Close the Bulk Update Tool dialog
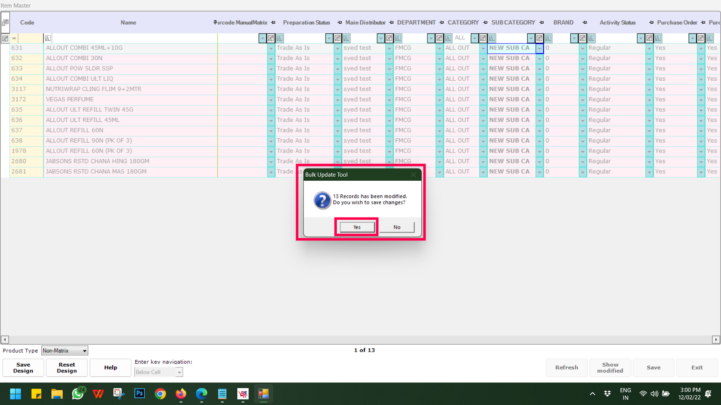This screenshot has height=405, width=721. point(413,175)
